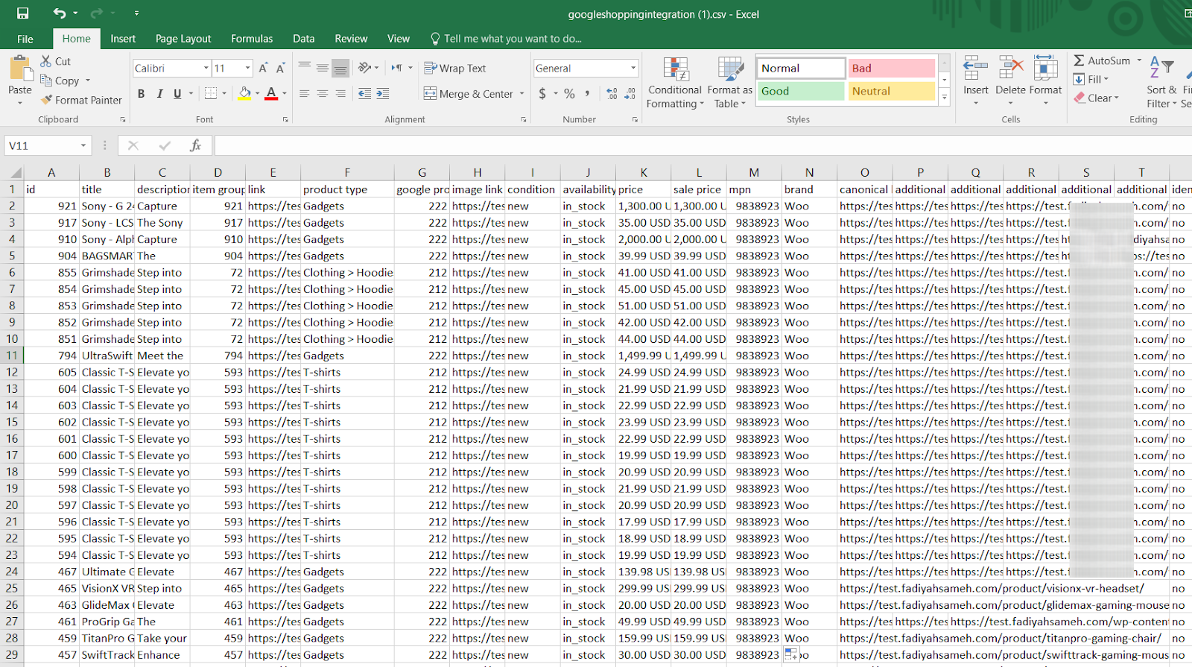Expand the cell Styles gallery
The image size is (1192, 667).
pos(944,97)
